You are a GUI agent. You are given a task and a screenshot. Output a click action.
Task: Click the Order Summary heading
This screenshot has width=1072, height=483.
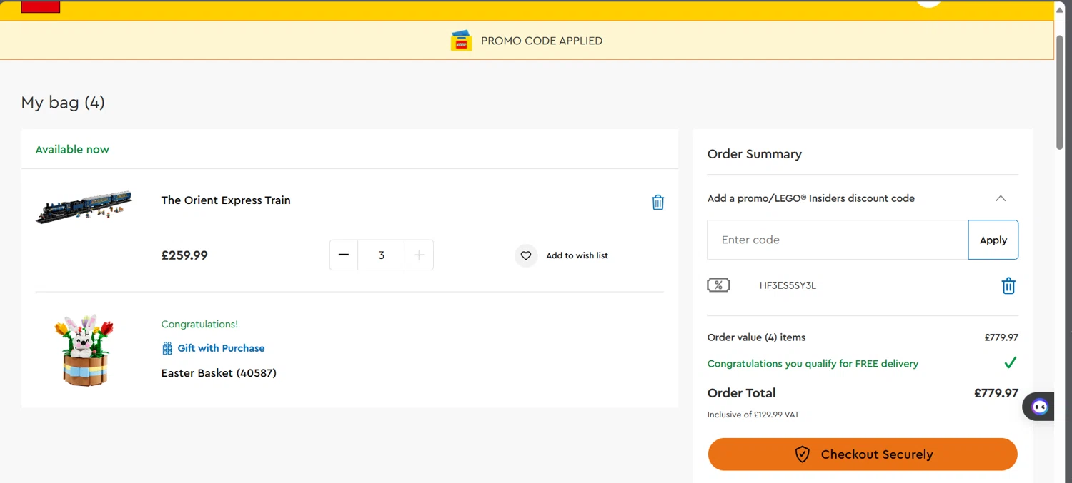[755, 154]
